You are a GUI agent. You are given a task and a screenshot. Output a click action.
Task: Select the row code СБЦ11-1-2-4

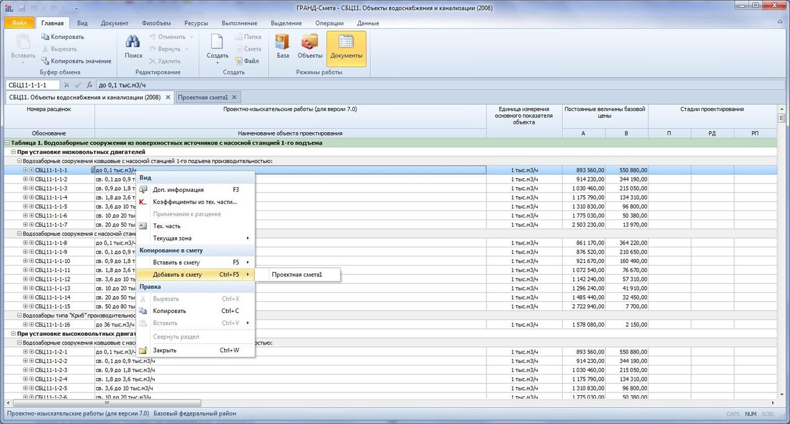coord(51,379)
